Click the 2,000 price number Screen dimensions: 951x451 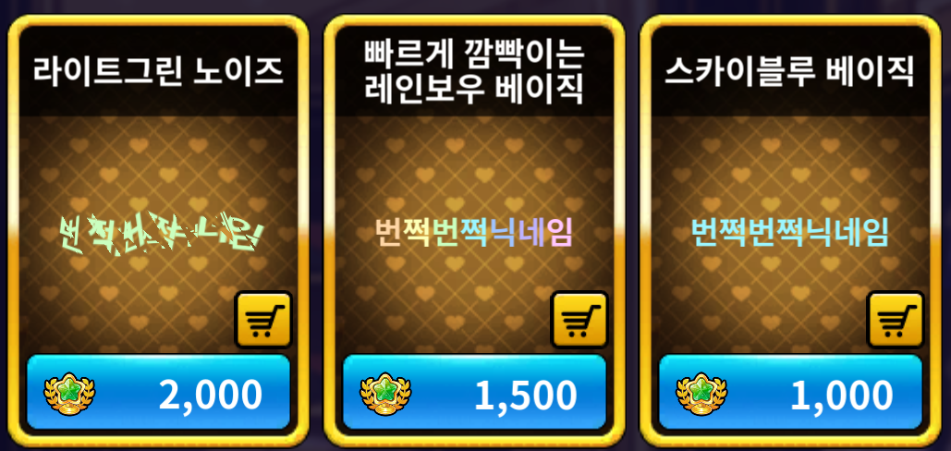pos(211,395)
